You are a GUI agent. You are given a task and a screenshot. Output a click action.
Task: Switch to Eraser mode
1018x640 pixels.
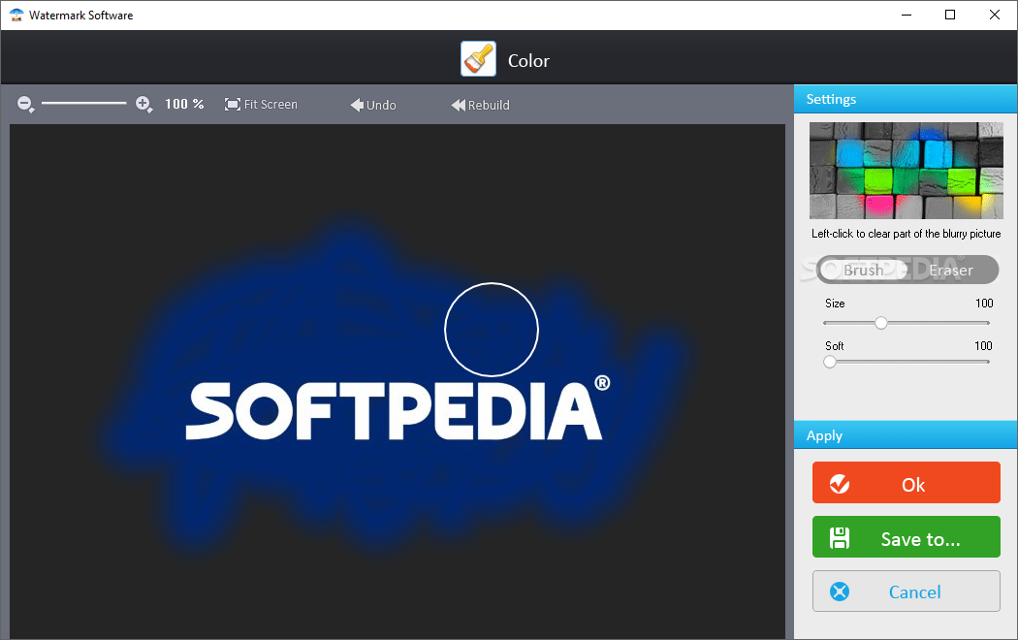pyautogui.click(x=951, y=270)
